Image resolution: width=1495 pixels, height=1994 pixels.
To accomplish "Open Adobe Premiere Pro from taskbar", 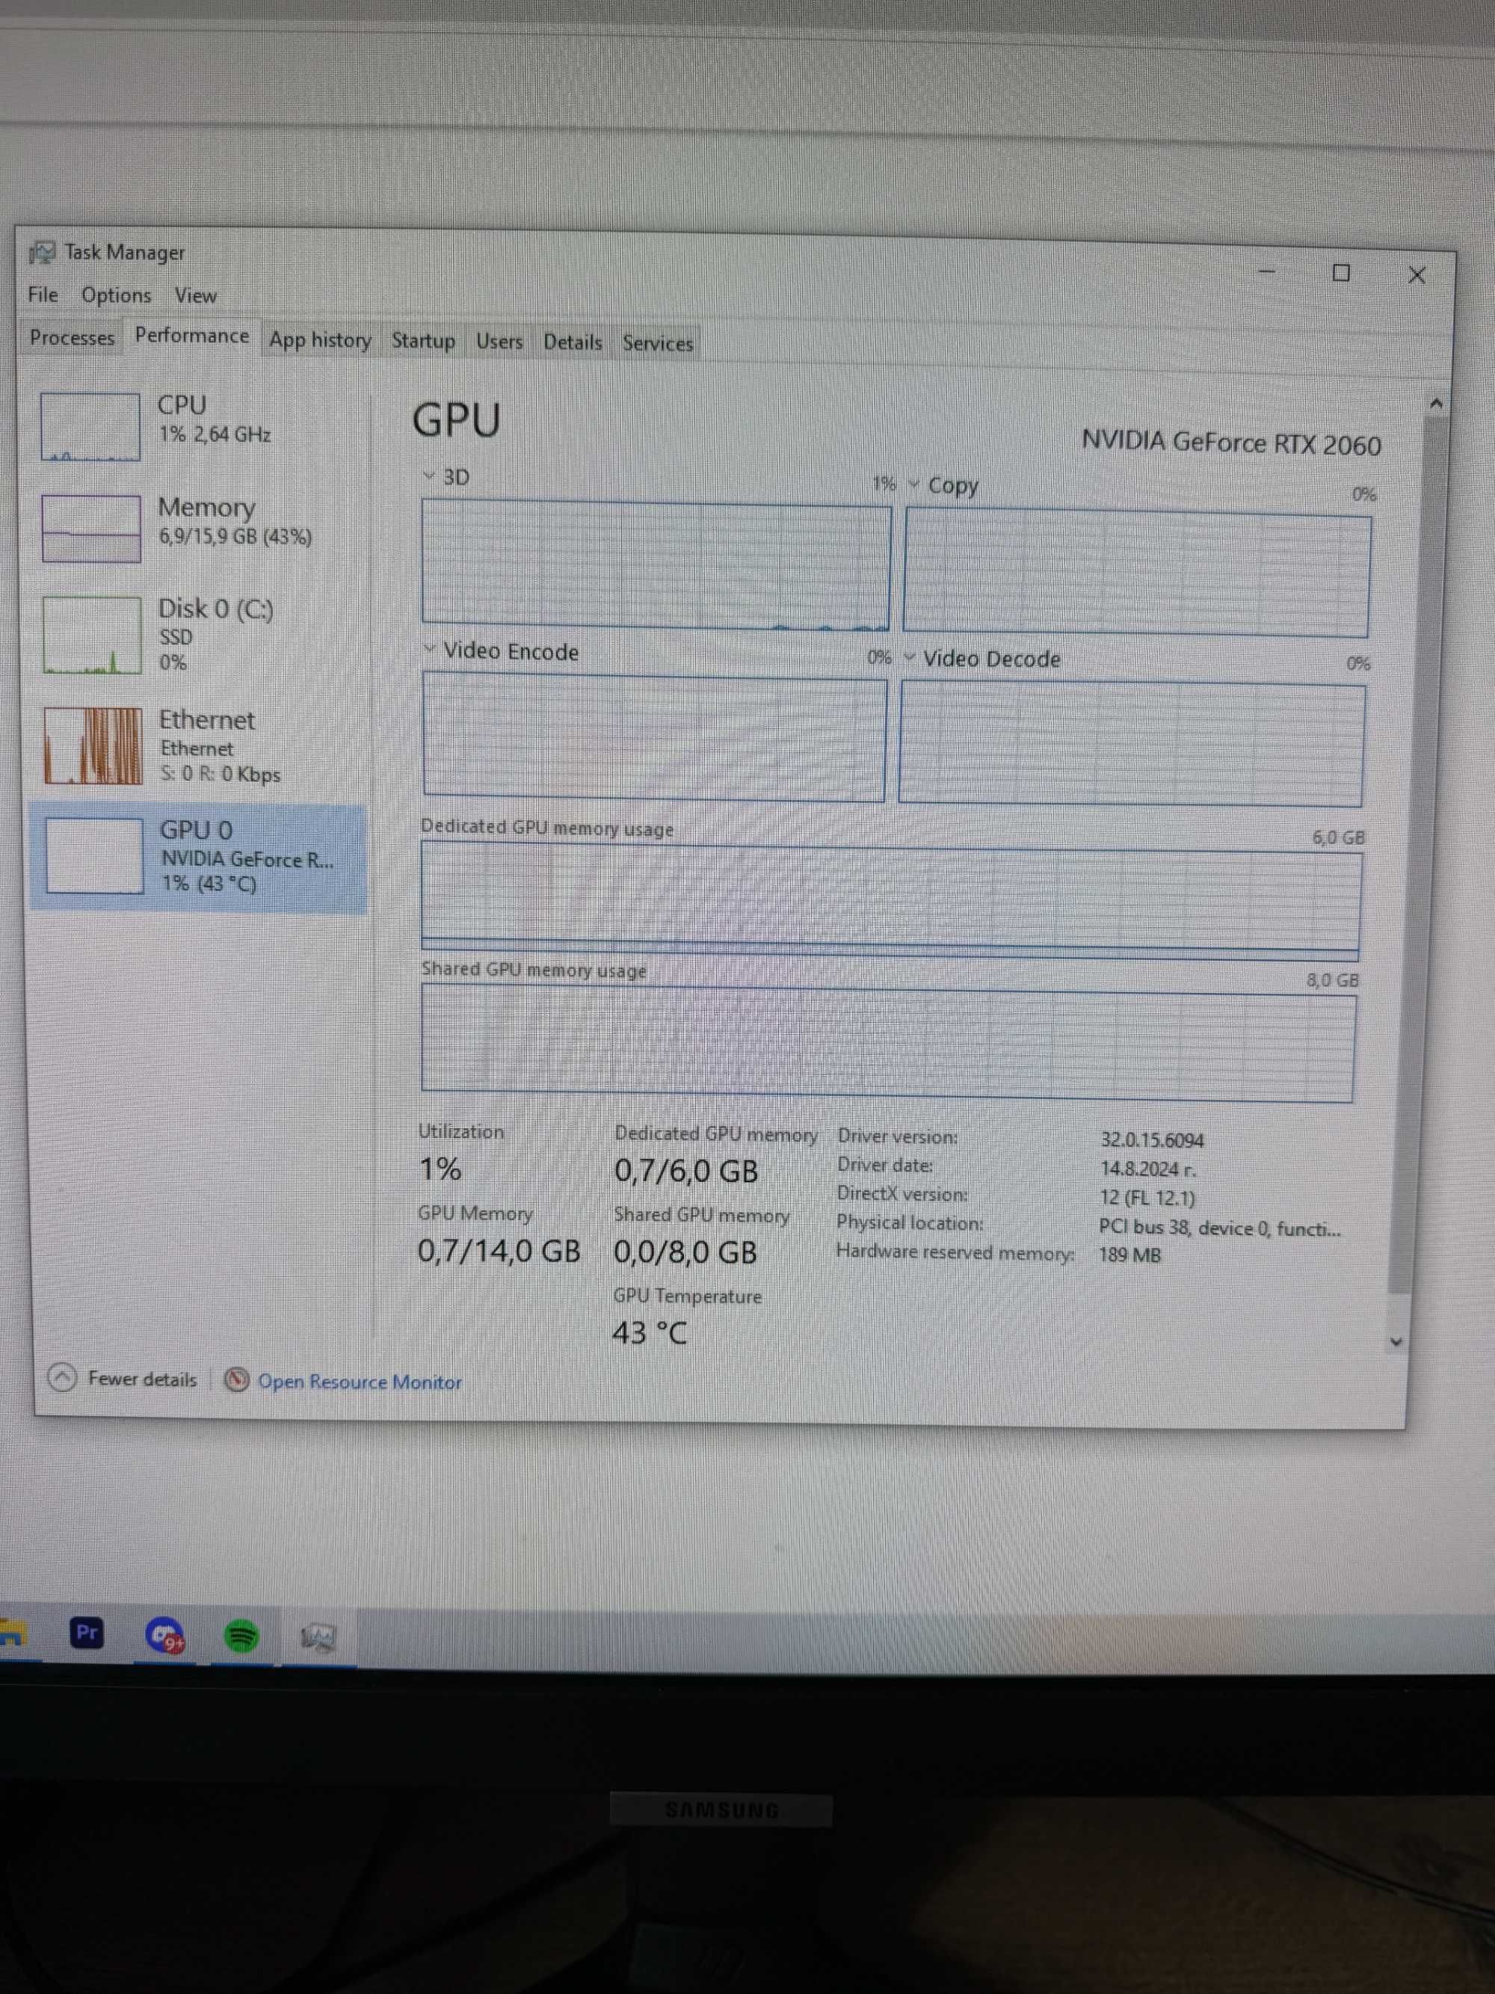I will 87,1633.
